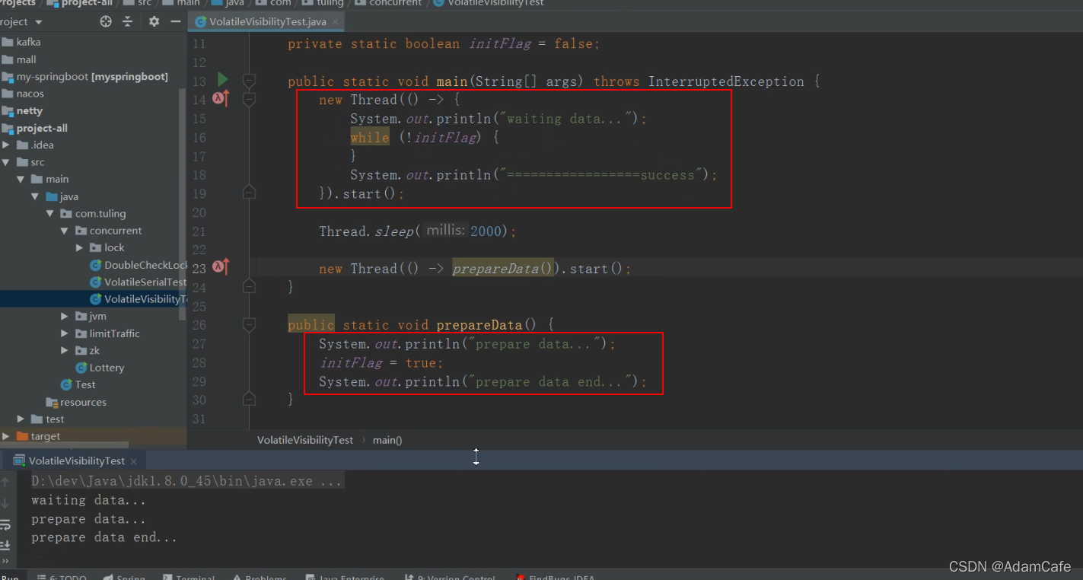Expand the test folder arrow

[x=21, y=419]
